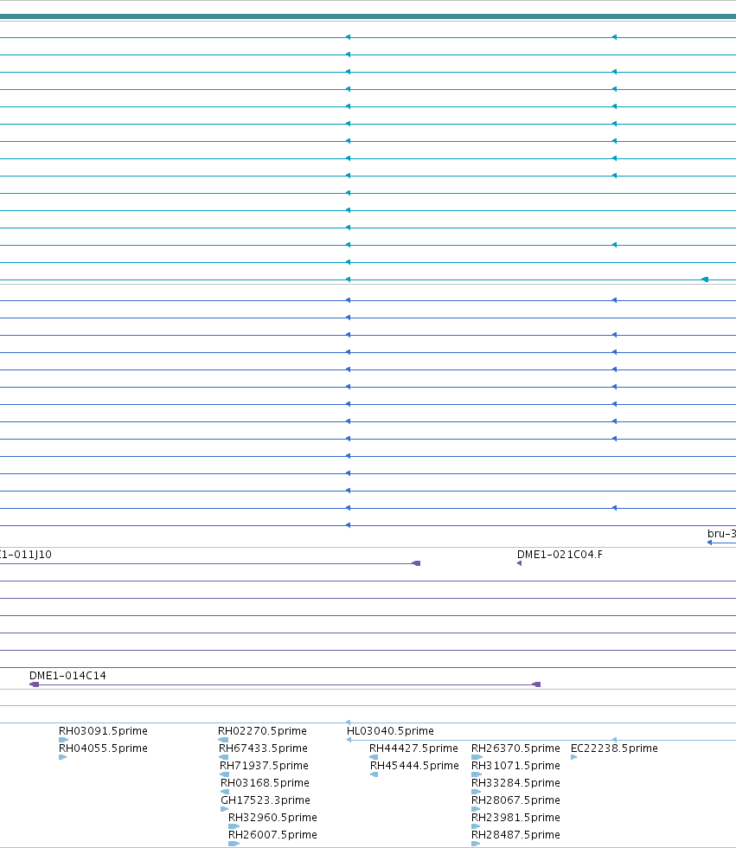Click the bru-3 gene label
This screenshot has height=848, width=736.
(722, 534)
